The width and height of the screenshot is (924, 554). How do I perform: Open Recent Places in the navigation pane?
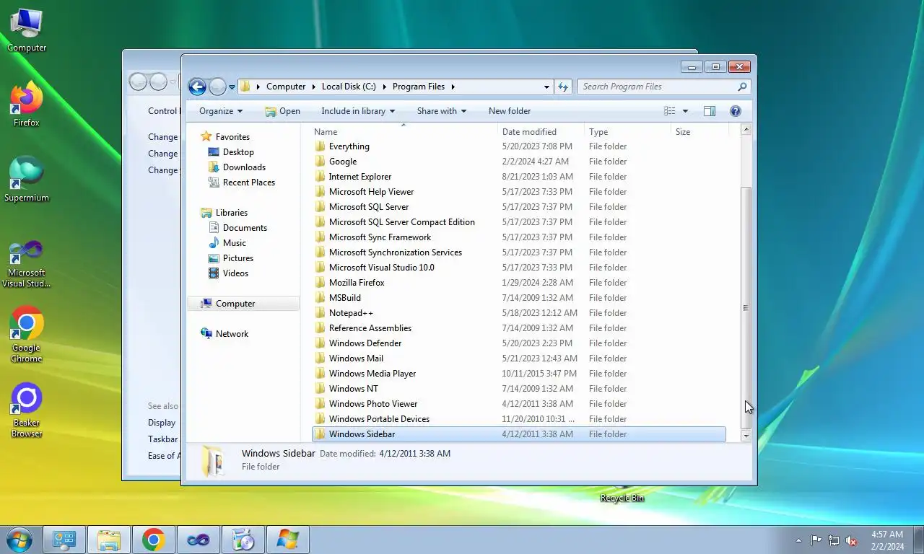point(249,183)
